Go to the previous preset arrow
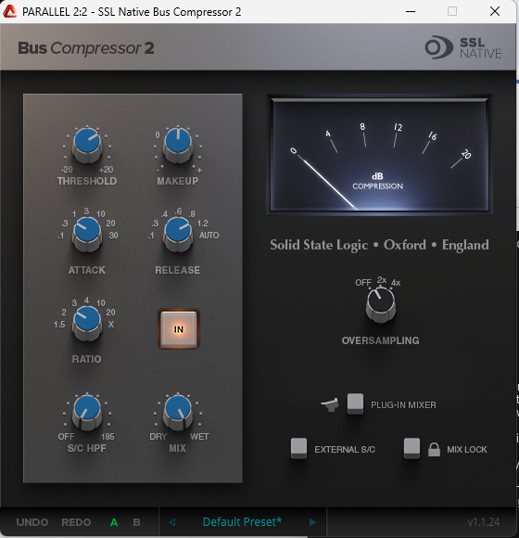This screenshot has height=538, width=519. [x=172, y=522]
